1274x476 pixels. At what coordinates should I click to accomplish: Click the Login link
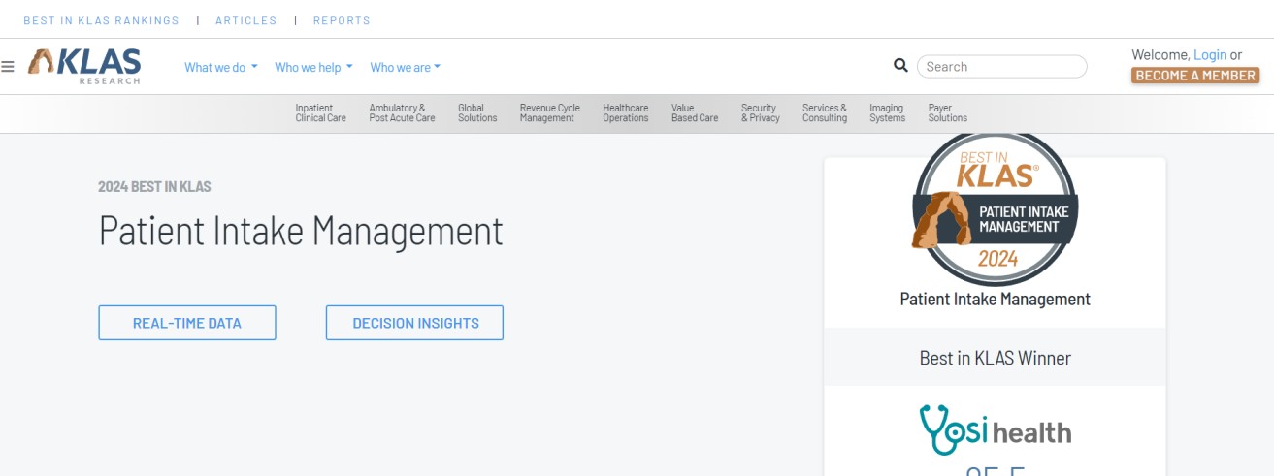(1210, 55)
